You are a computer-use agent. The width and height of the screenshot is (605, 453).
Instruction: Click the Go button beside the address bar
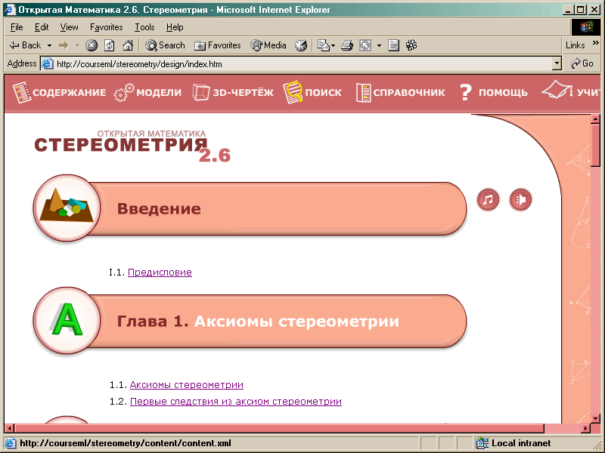tap(582, 63)
